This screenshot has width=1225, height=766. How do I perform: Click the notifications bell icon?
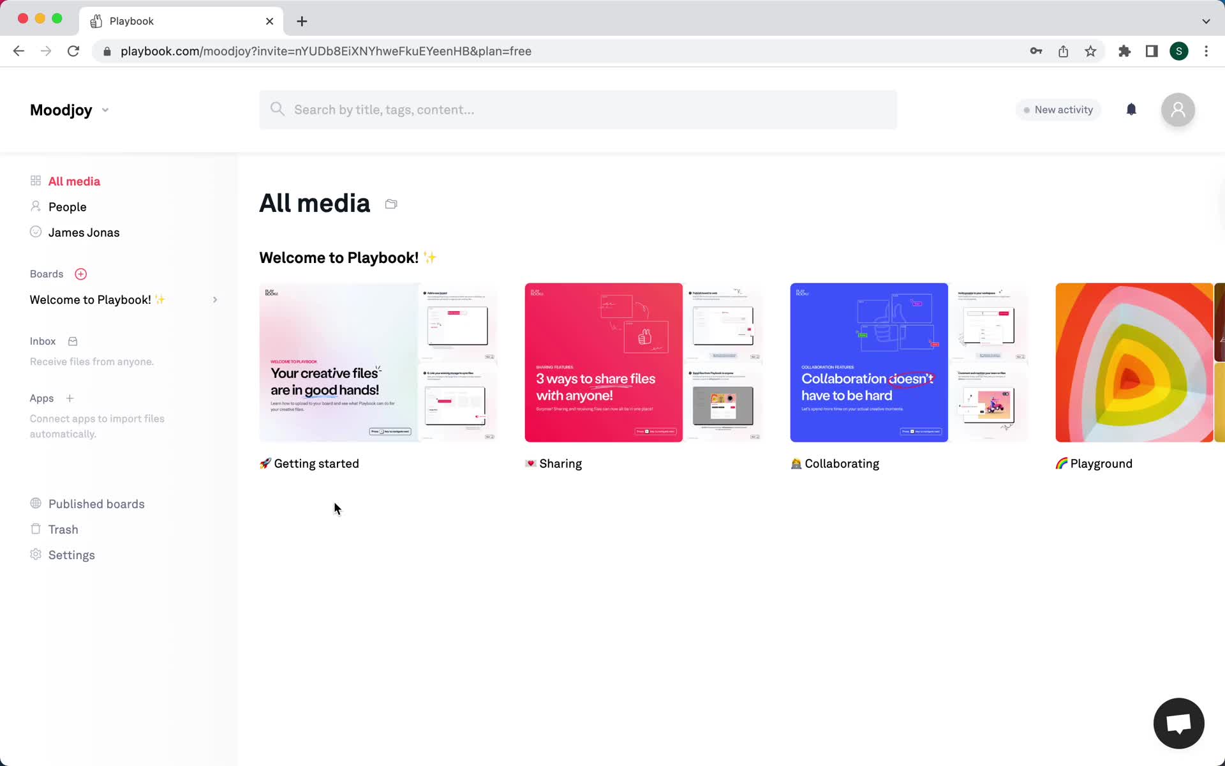tap(1131, 109)
